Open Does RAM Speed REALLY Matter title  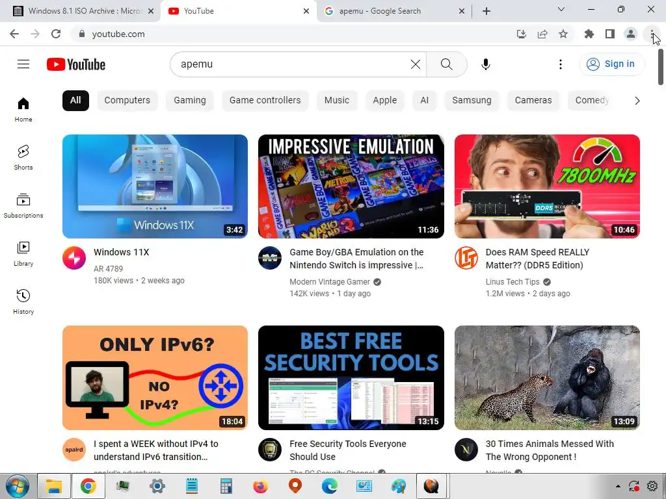pos(537,259)
